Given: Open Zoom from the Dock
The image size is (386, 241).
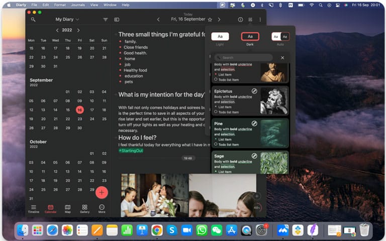Looking at the screenshot, I should pyautogui.click(x=186, y=230).
